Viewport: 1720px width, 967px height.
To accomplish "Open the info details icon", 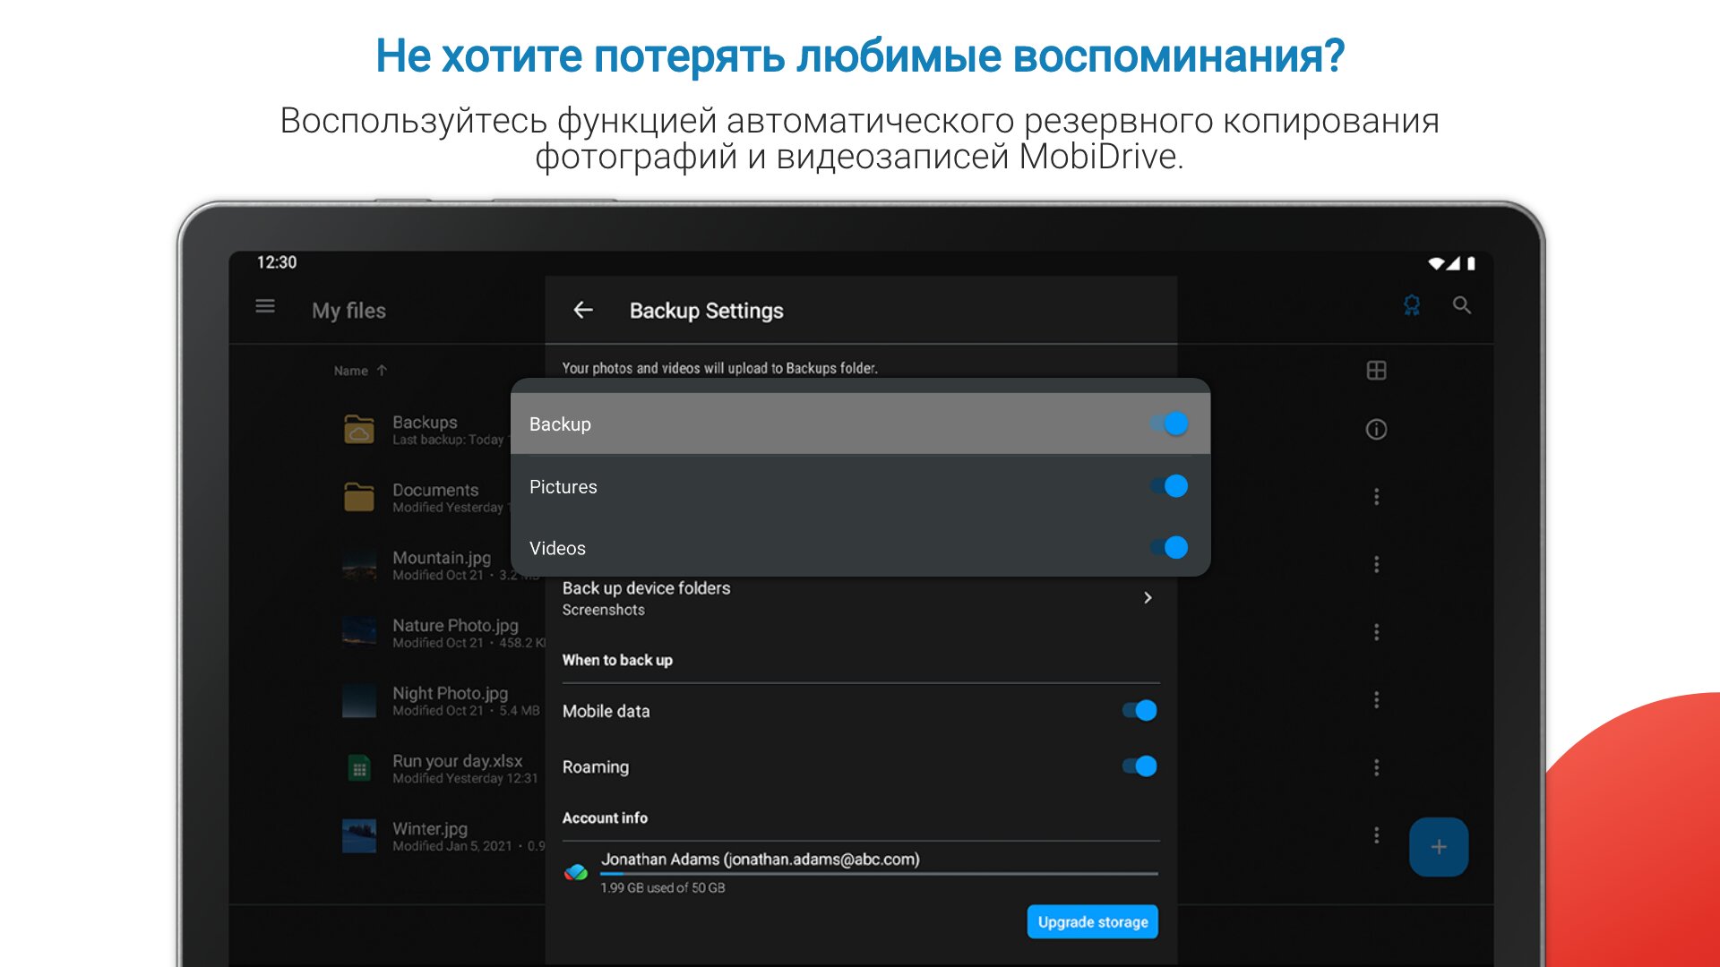I will [1376, 430].
